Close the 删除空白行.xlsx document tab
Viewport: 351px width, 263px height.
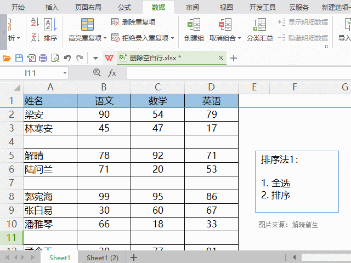click(220, 58)
